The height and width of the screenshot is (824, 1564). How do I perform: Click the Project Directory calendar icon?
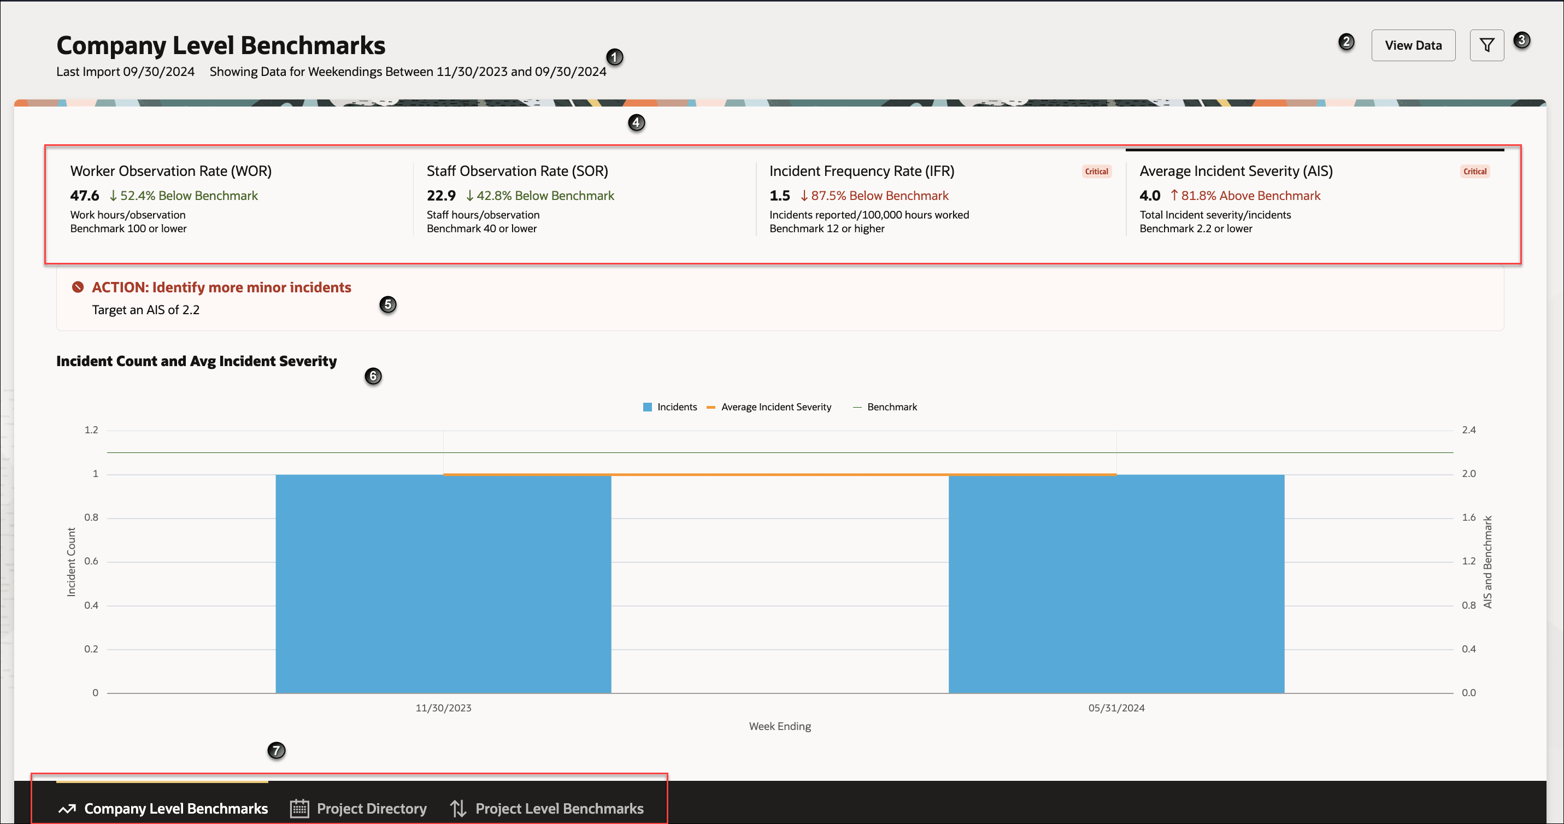tap(299, 808)
